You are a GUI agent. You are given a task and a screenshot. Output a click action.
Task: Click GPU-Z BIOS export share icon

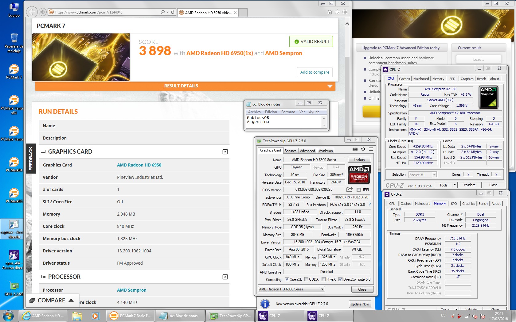[x=350, y=190]
